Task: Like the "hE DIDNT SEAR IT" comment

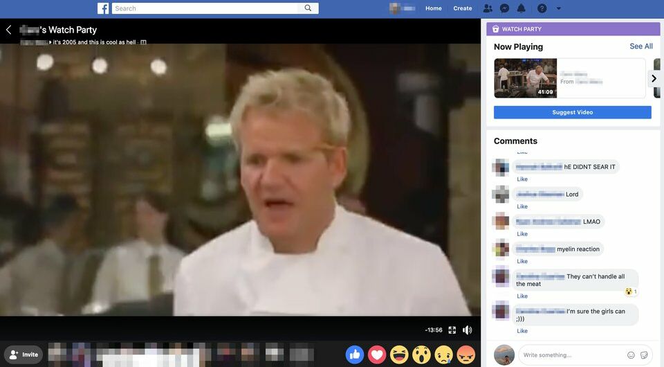Action: [522, 179]
